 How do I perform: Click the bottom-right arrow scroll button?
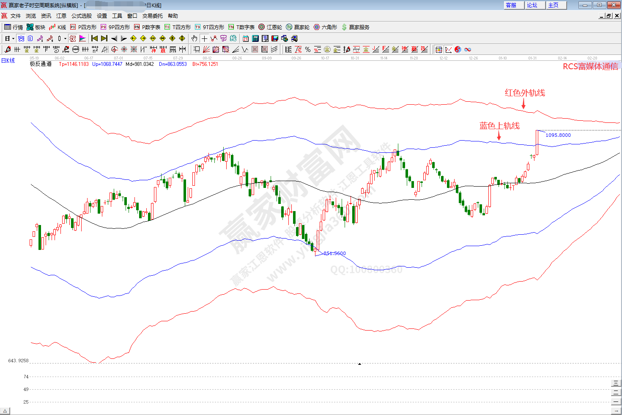coord(616,410)
